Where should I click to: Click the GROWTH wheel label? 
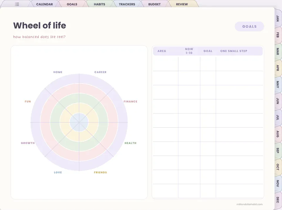tap(28, 143)
